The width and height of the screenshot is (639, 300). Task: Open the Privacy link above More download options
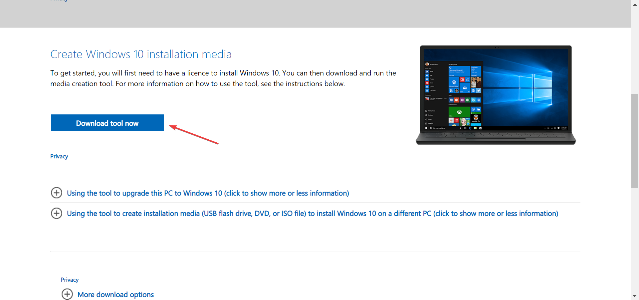70,280
